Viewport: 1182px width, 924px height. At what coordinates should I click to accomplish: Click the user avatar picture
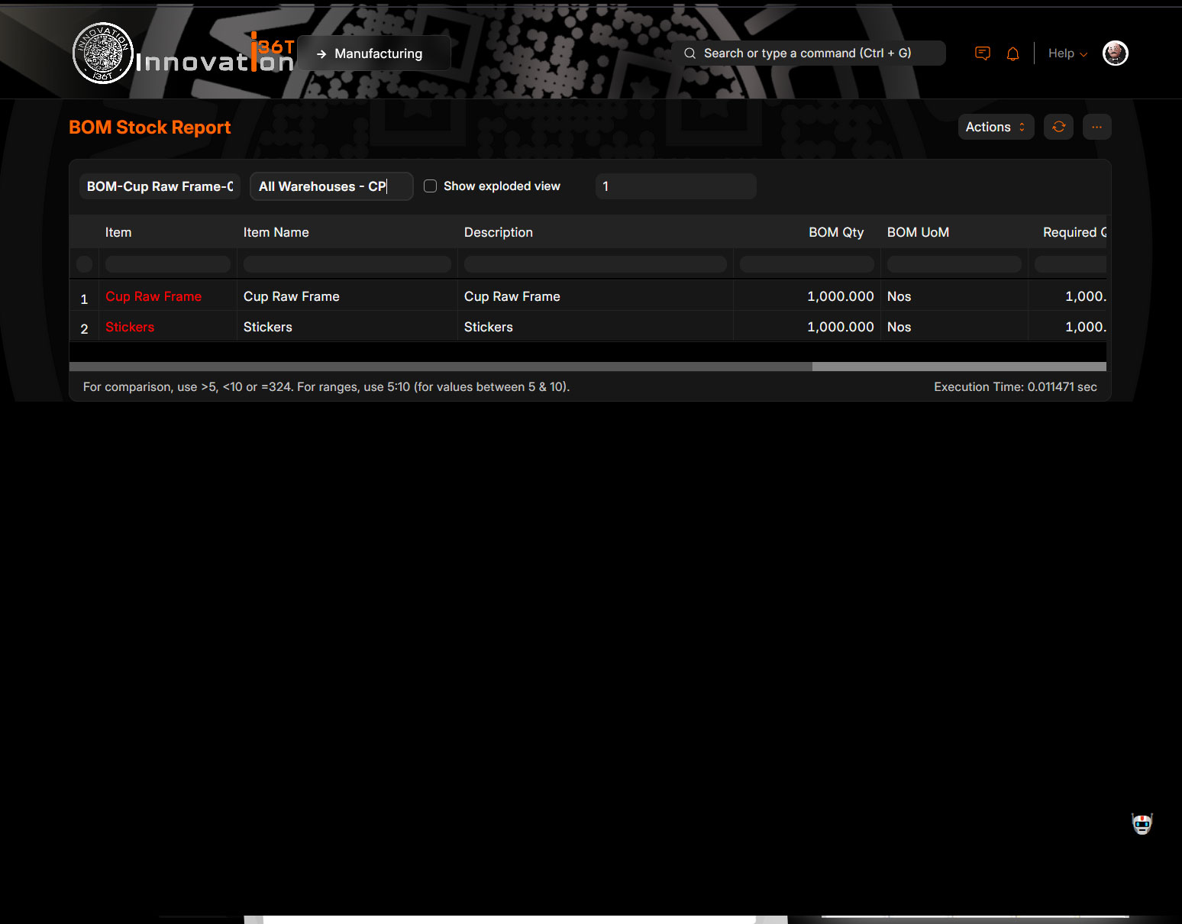(1115, 53)
